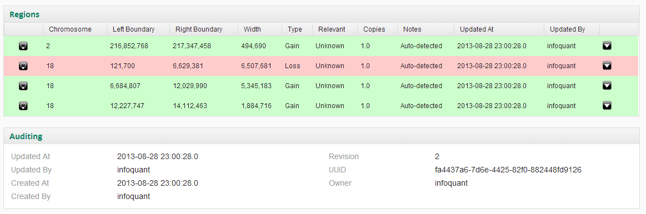Click width value 1,884,716

pyautogui.click(x=256, y=106)
